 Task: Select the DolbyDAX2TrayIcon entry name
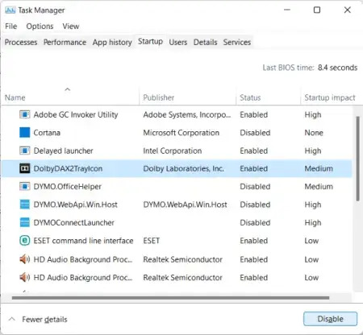pyautogui.click(x=68, y=169)
